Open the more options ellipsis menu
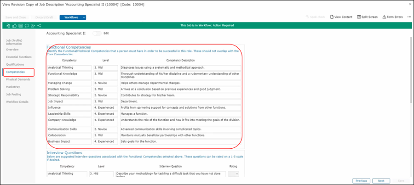Screen dimensions: 414x185 (x=409, y=17)
